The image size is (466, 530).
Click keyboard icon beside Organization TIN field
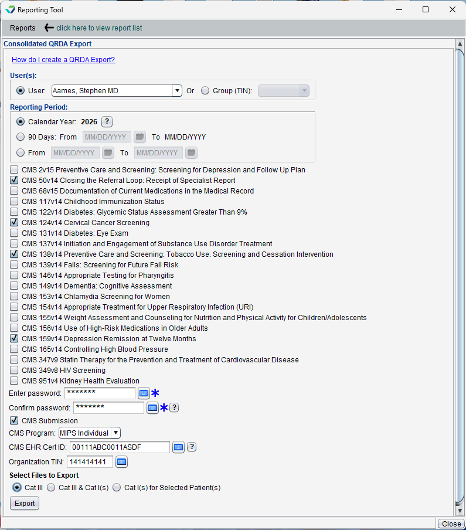121,462
